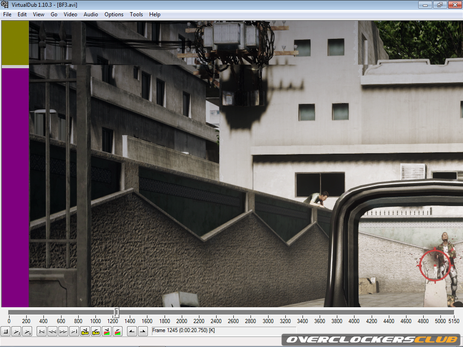Open the Audio menu
This screenshot has height=347, width=463.
pos(90,14)
